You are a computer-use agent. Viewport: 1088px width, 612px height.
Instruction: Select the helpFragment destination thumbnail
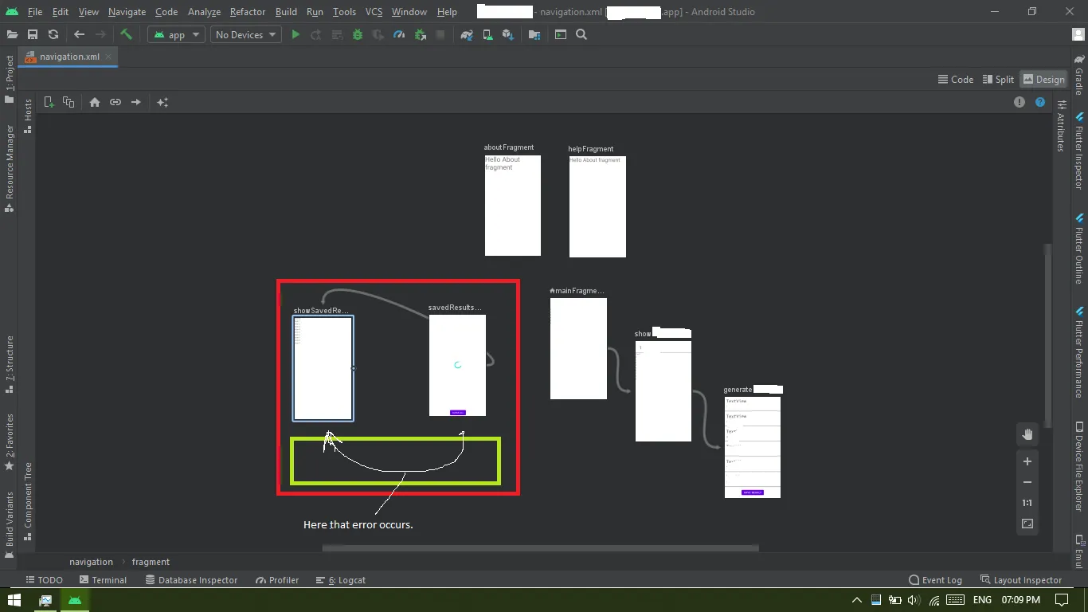tap(597, 207)
